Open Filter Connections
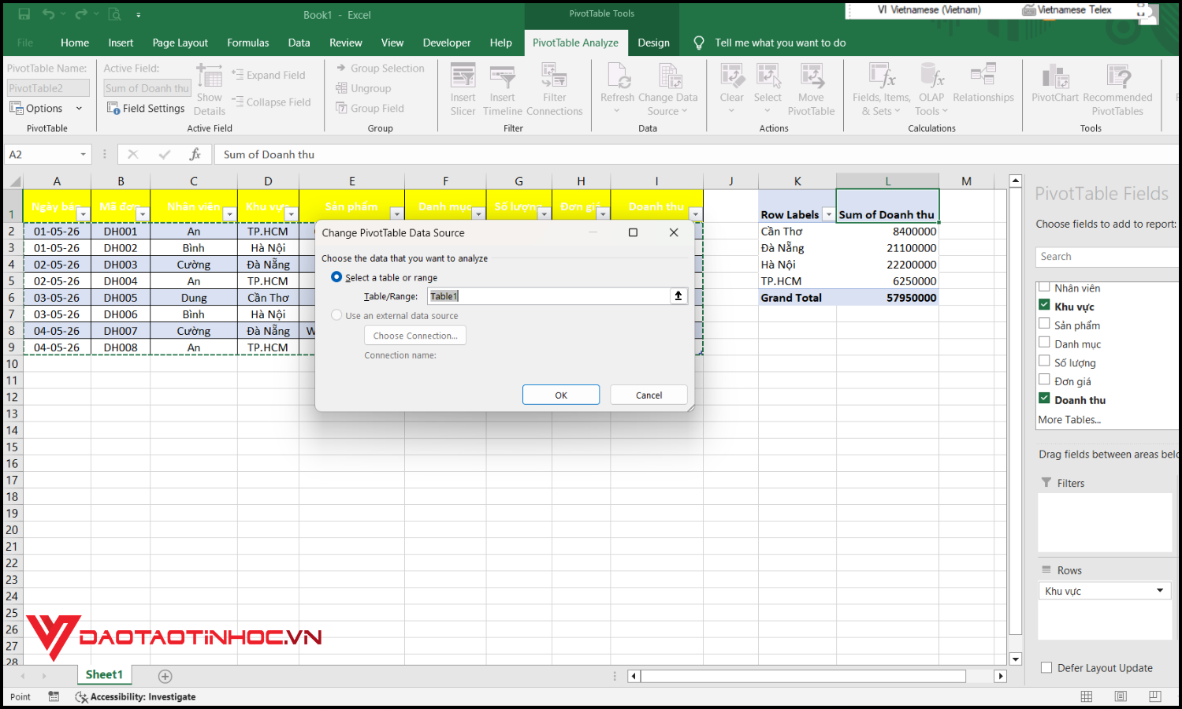Viewport: 1182px width, 709px height. tap(555, 90)
